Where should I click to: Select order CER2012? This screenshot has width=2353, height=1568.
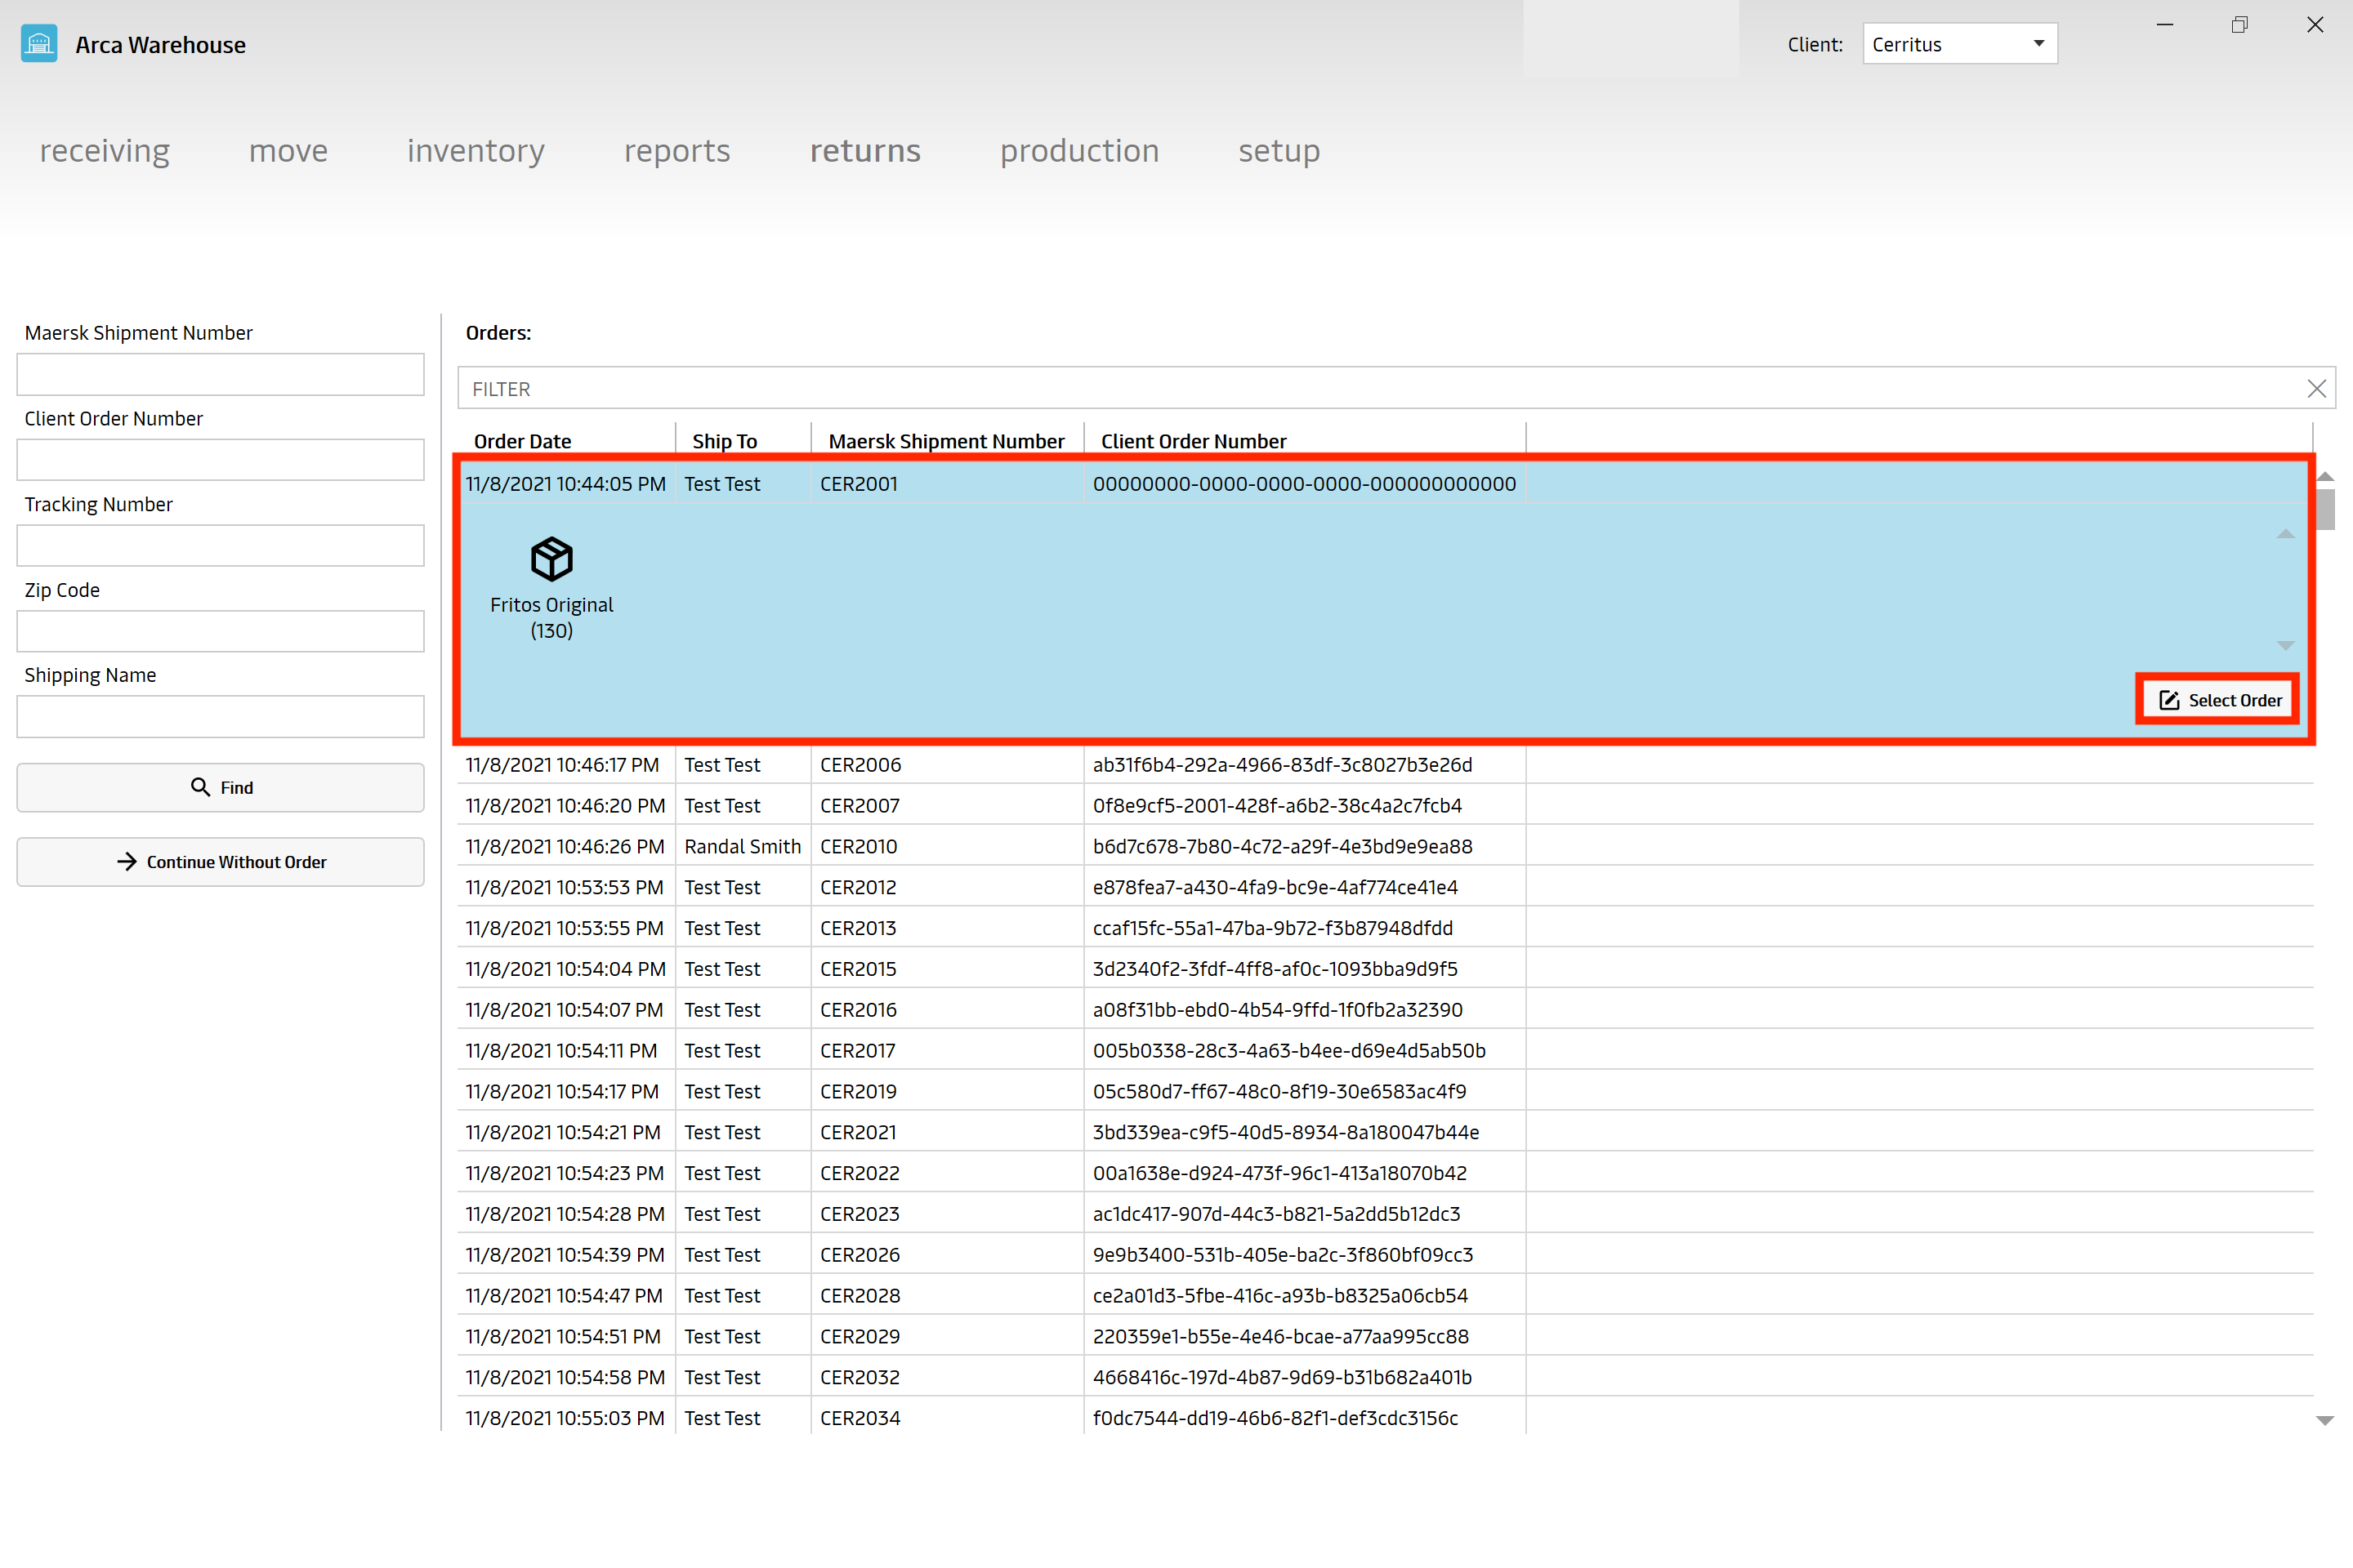click(x=1385, y=888)
